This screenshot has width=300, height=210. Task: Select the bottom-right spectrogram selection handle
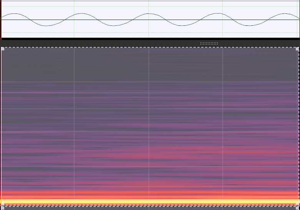click(x=297, y=203)
